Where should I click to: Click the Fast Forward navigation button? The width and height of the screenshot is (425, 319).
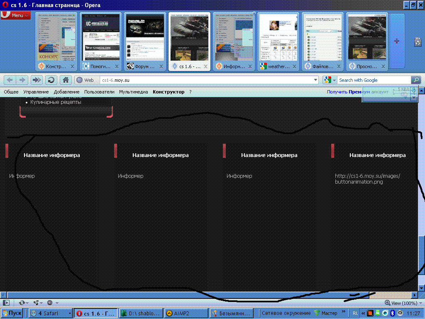[x=37, y=80]
